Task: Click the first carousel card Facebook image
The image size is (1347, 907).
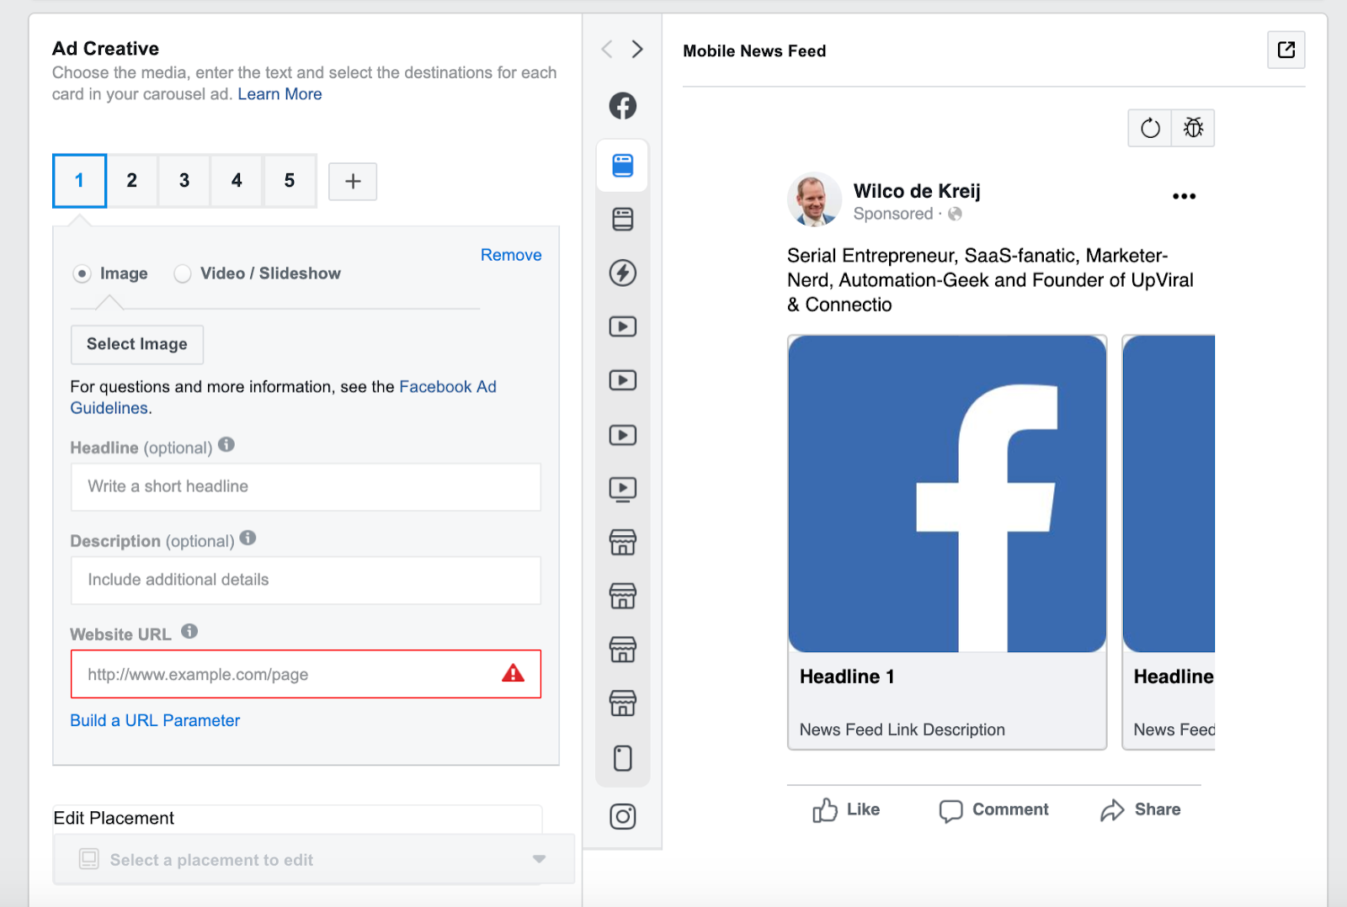Action: coord(947,494)
